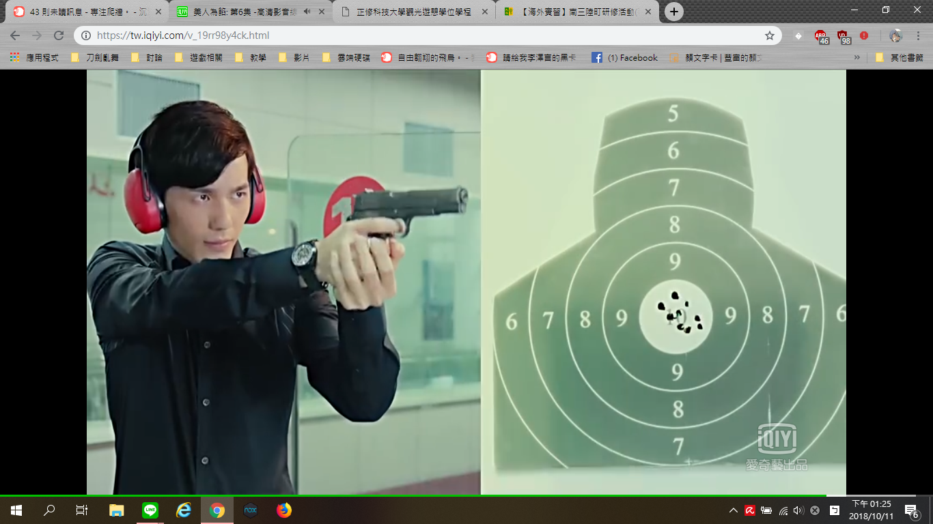The height and width of the screenshot is (524, 933).
Task: Switch to Chrome on the taskbar
Action: (x=217, y=510)
